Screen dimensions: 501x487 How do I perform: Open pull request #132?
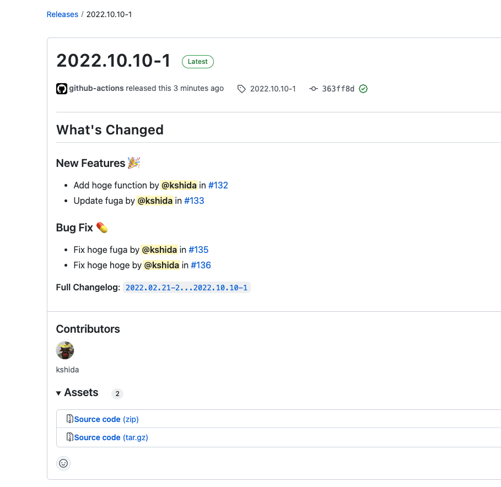coord(218,185)
